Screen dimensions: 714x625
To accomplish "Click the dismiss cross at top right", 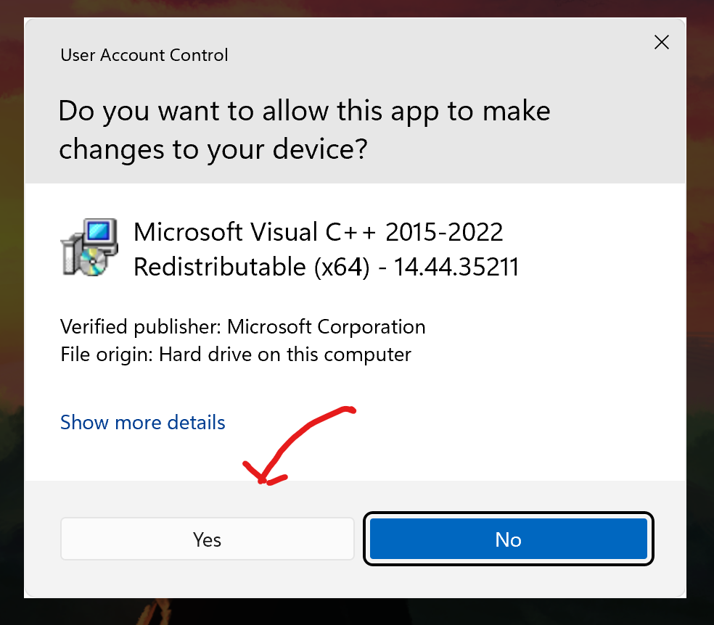I will (x=661, y=42).
